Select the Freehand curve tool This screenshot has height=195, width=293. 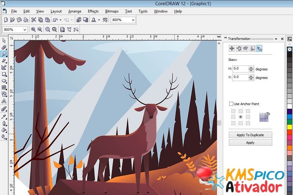tap(4, 61)
